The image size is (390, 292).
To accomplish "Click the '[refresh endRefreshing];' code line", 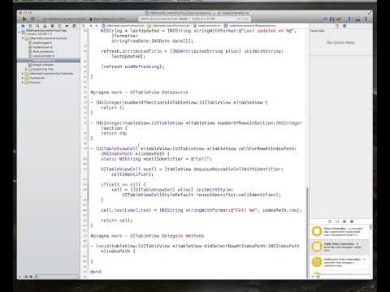I will pyautogui.click(x=132, y=67).
